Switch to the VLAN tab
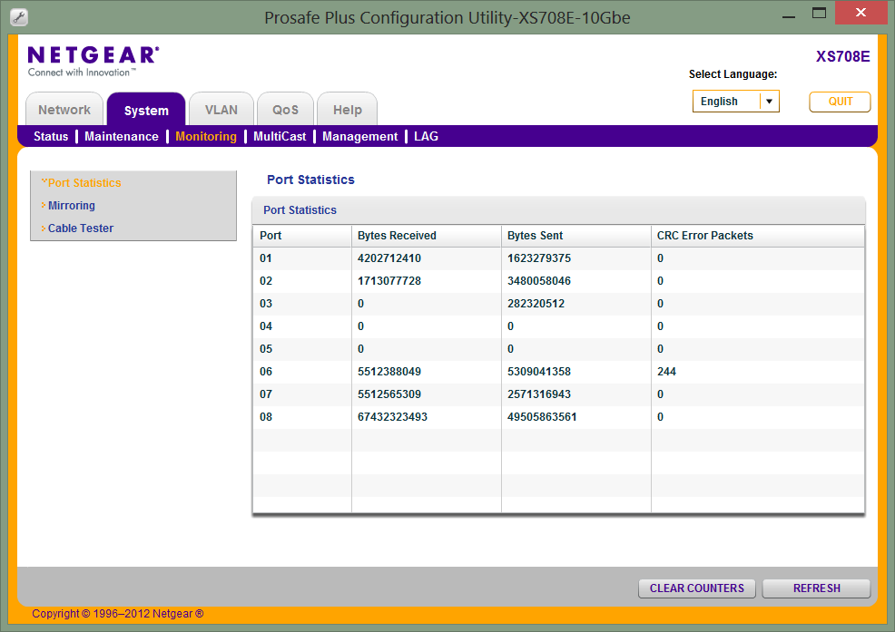Screen dimensions: 895x632 [x=221, y=110]
